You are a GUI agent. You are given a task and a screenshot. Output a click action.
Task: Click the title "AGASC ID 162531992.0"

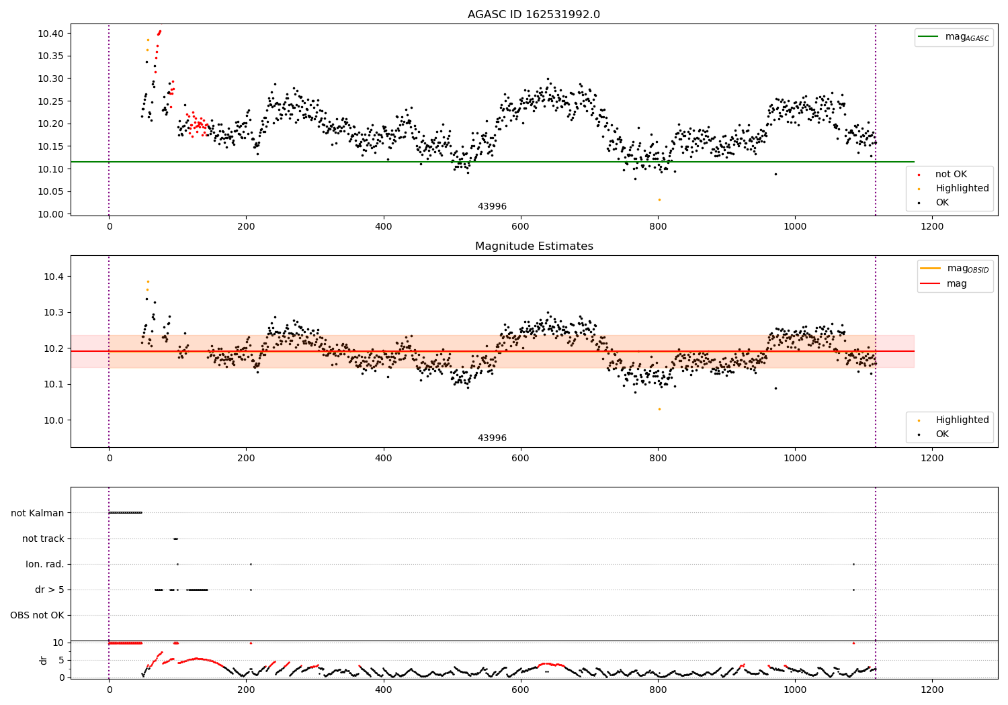pyautogui.click(x=534, y=15)
